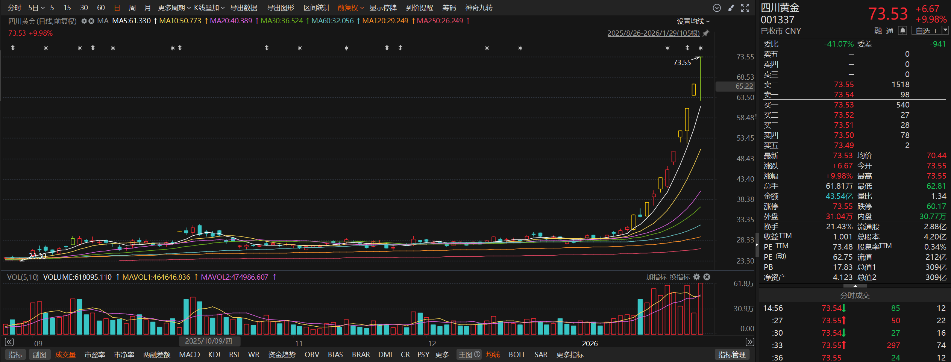The height and width of the screenshot is (362, 951).
Task: Open the 前复权 adjustment dropdown
Action: tap(350, 8)
